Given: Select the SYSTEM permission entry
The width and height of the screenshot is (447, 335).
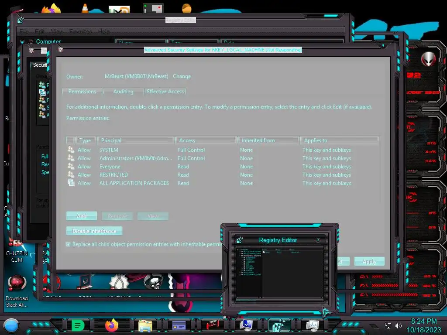Looking at the screenshot, I should coord(222,150).
